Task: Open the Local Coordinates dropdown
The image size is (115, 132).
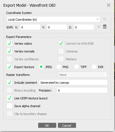Action: pyautogui.click(x=53, y=19)
